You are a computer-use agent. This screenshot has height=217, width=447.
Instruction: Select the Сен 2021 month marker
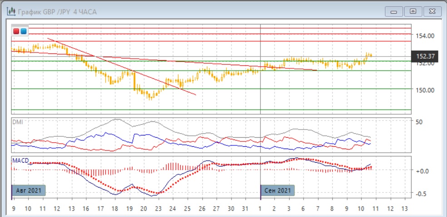click(x=277, y=190)
